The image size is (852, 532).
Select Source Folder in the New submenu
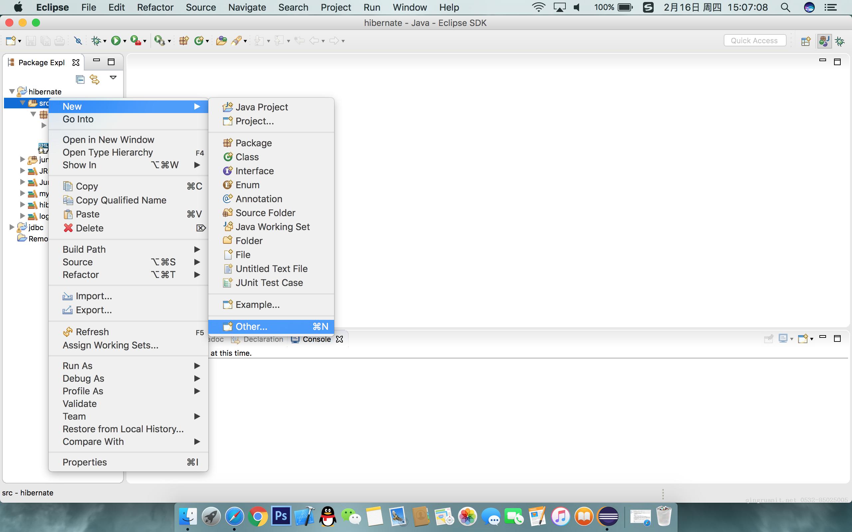click(x=271, y=213)
